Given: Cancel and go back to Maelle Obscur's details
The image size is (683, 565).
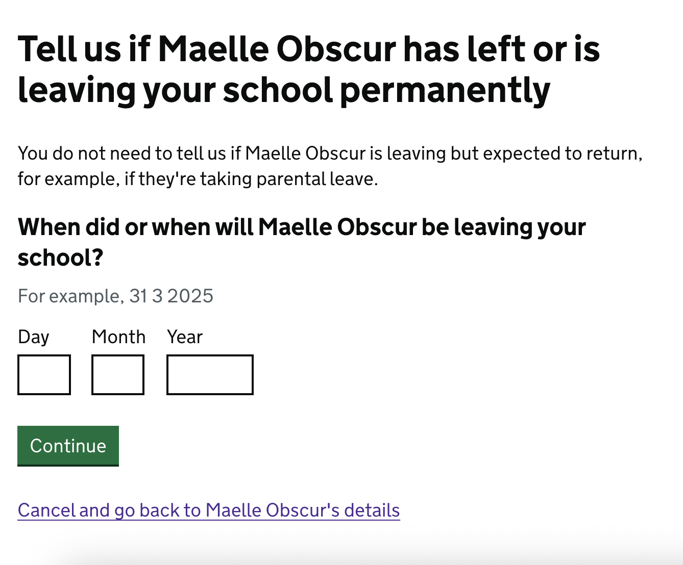Looking at the screenshot, I should 209,510.
